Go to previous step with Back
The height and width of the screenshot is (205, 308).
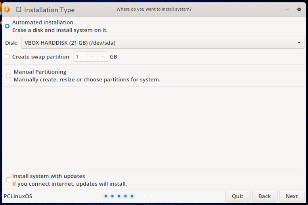point(264,196)
